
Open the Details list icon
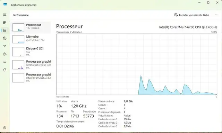(5, 62)
